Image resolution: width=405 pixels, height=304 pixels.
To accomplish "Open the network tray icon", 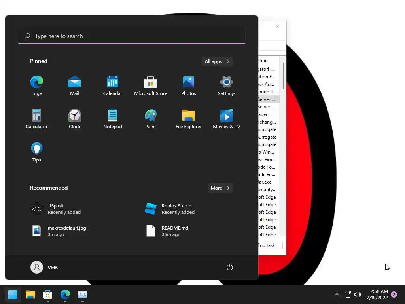I will [x=348, y=294].
